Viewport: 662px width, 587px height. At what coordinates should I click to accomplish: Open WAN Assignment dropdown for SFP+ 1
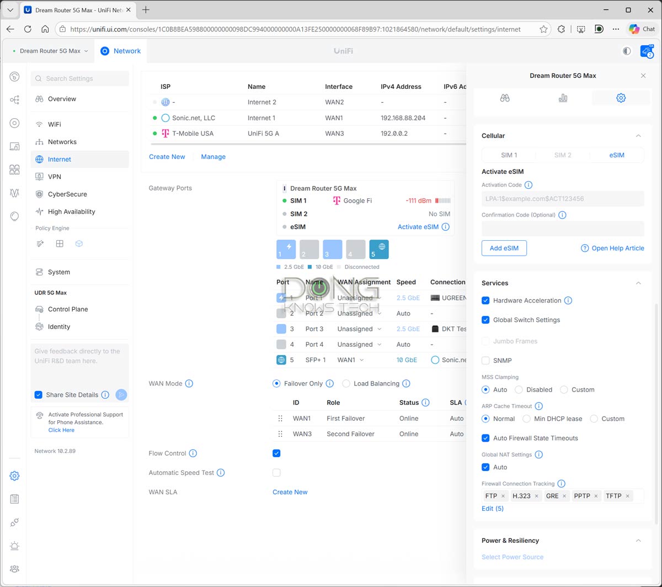tap(351, 360)
